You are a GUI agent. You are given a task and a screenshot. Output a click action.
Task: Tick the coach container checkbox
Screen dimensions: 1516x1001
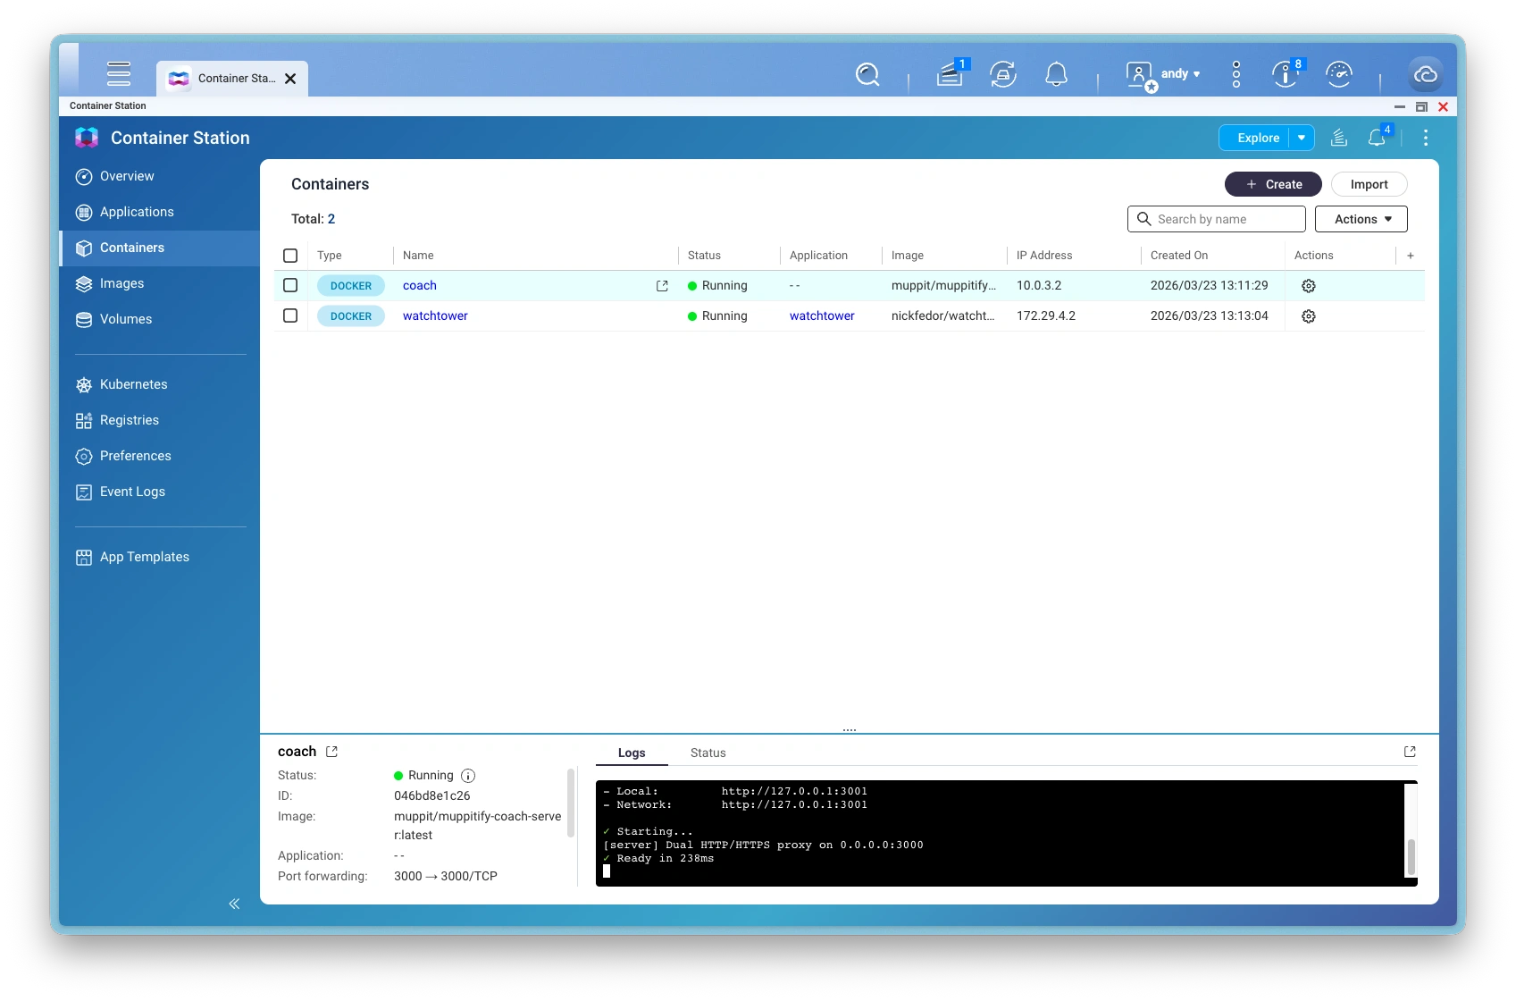[290, 285]
